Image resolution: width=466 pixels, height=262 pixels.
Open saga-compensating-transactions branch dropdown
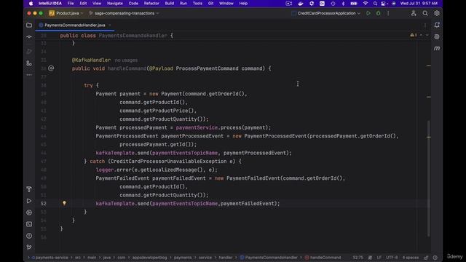click(x=125, y=13)
